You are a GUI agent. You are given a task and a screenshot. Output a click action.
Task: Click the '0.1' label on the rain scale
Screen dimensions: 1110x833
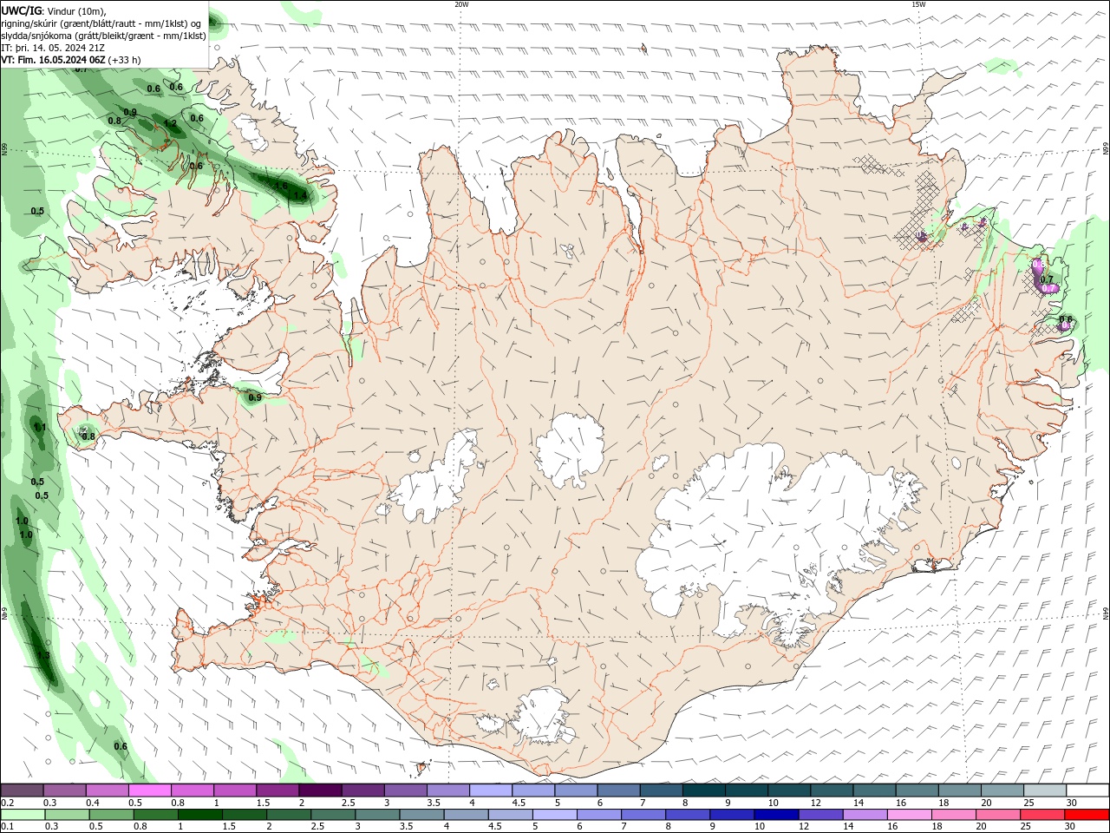tap(7, 826)
